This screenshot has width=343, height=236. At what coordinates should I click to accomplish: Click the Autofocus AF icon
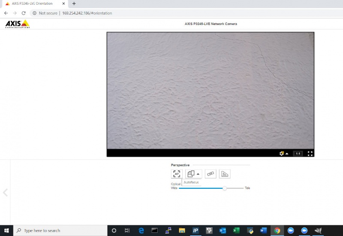(x=177, y=174)
